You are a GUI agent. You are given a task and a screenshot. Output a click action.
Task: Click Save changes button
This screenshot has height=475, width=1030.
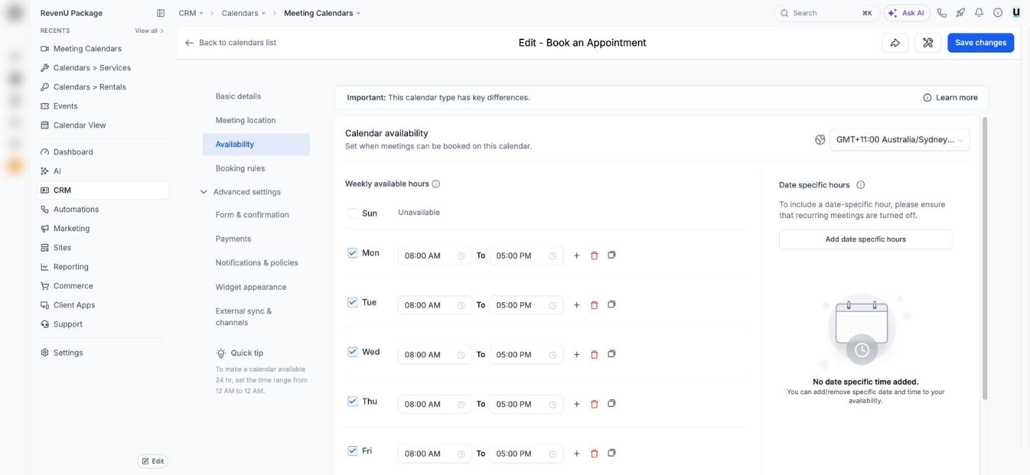tap(980, 43)
